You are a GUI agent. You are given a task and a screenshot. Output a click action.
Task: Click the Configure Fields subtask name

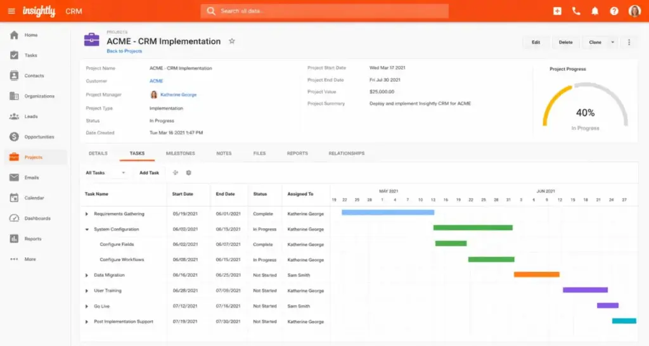point(117,245)
